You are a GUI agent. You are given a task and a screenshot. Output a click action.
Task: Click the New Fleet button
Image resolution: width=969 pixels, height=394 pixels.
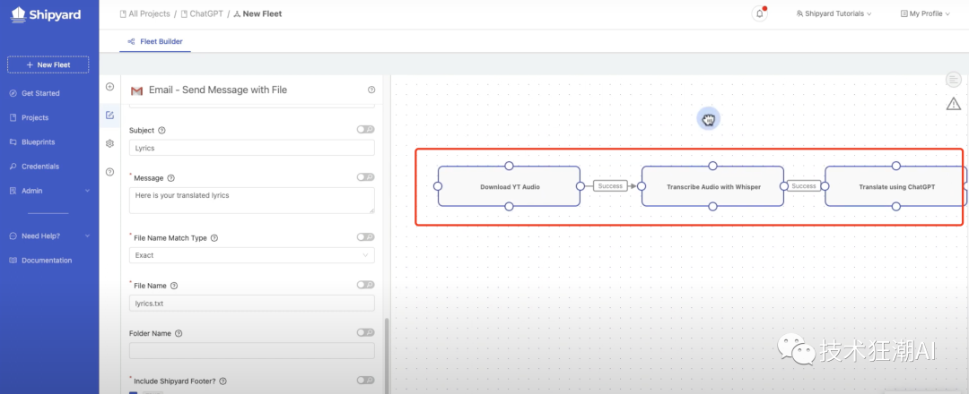point(48,64)
